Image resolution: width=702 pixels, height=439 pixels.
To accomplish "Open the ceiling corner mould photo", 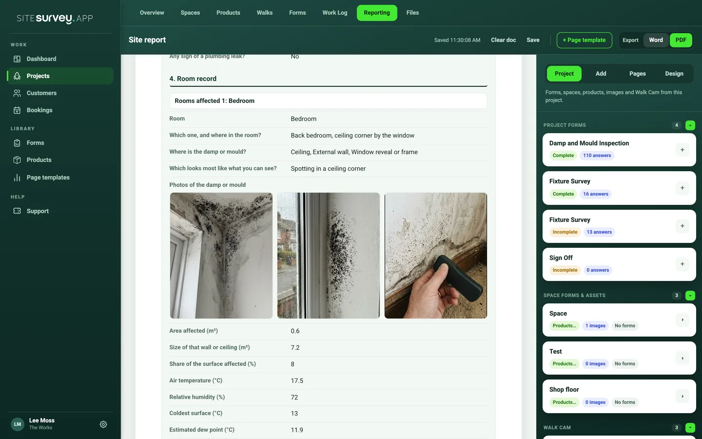I will [x=221, y=256].
